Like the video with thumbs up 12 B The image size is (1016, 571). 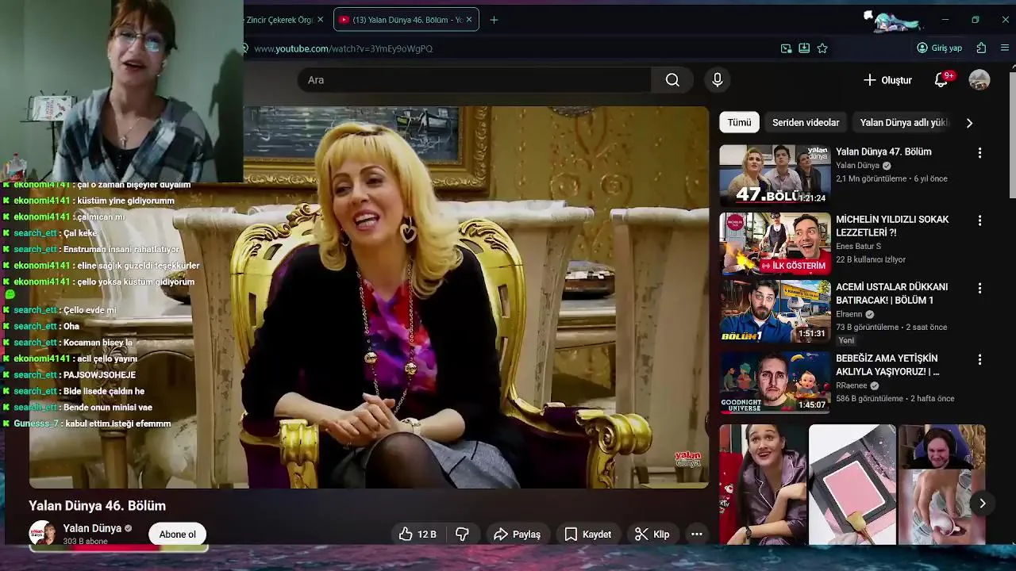(418, 535)
